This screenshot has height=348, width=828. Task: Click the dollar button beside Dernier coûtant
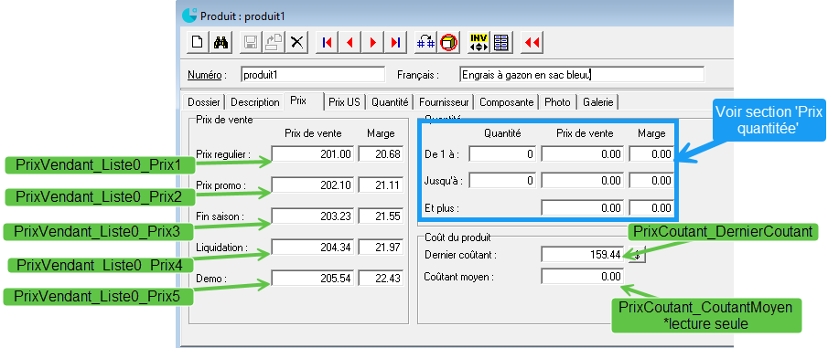point(638,255)
